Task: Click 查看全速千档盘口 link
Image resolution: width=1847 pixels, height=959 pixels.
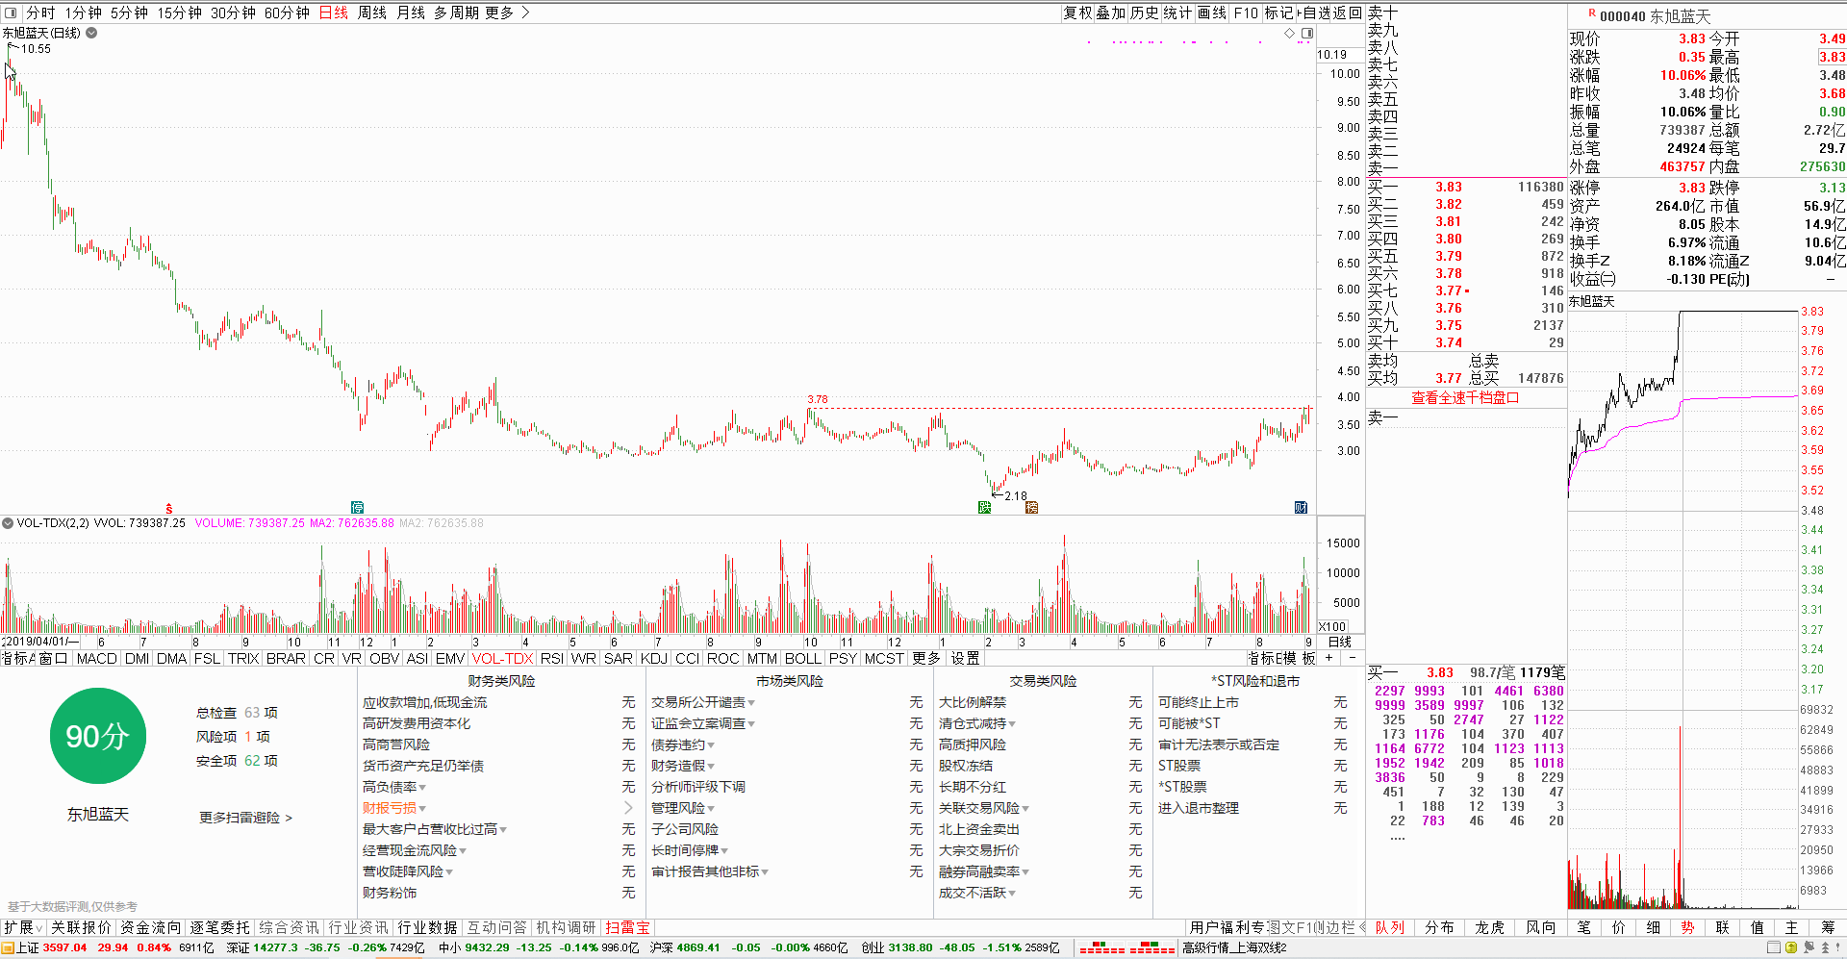Action: tap(1464, 397)
